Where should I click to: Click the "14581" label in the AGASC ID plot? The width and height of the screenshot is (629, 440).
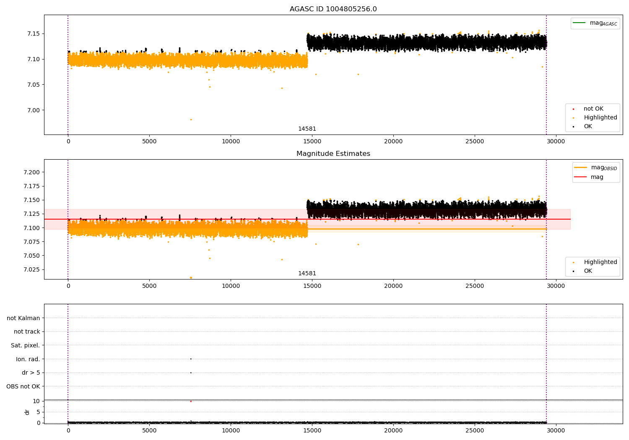point(307,129)
